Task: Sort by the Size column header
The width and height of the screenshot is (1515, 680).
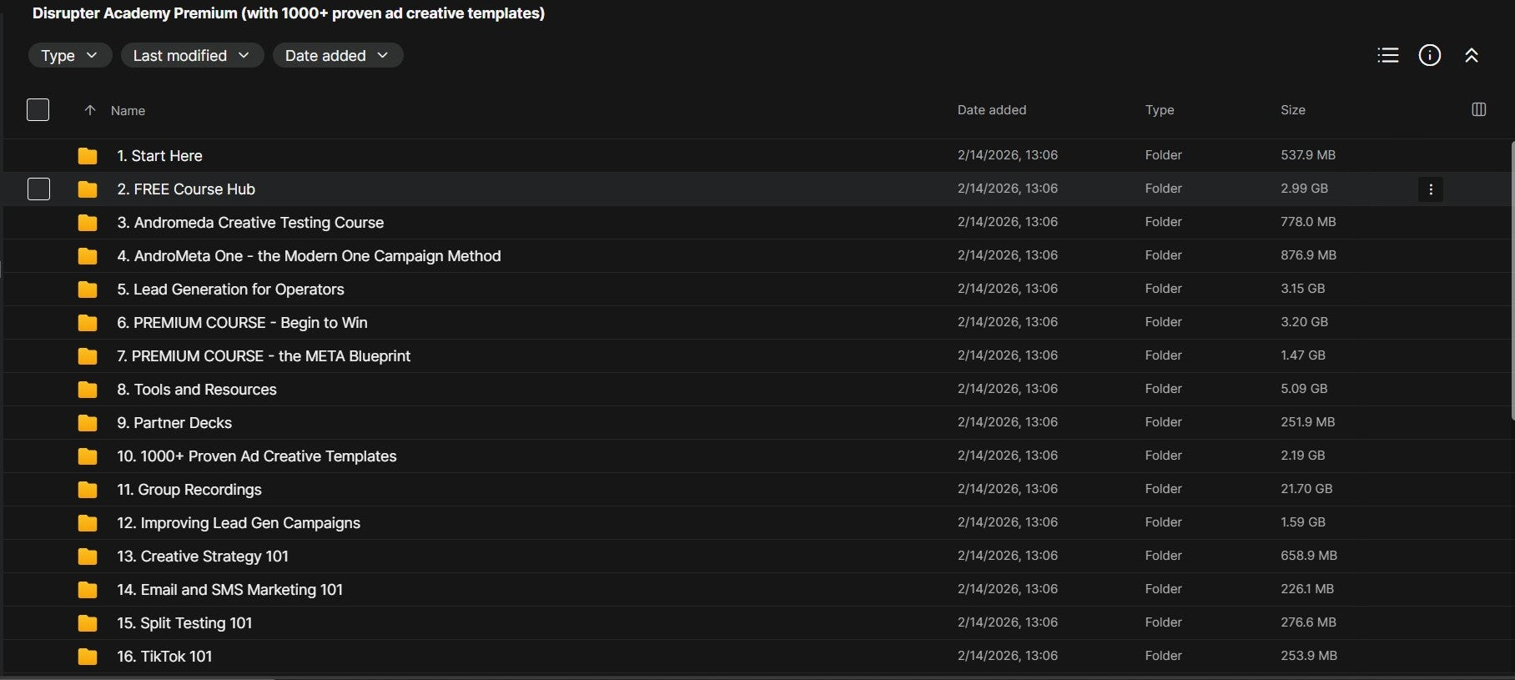Action: (x=1293, y=110)
